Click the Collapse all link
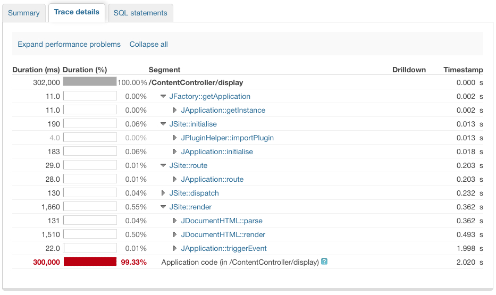Image resolution: width=496 pixels, height=295 pixels. click(x=149, y=44)
